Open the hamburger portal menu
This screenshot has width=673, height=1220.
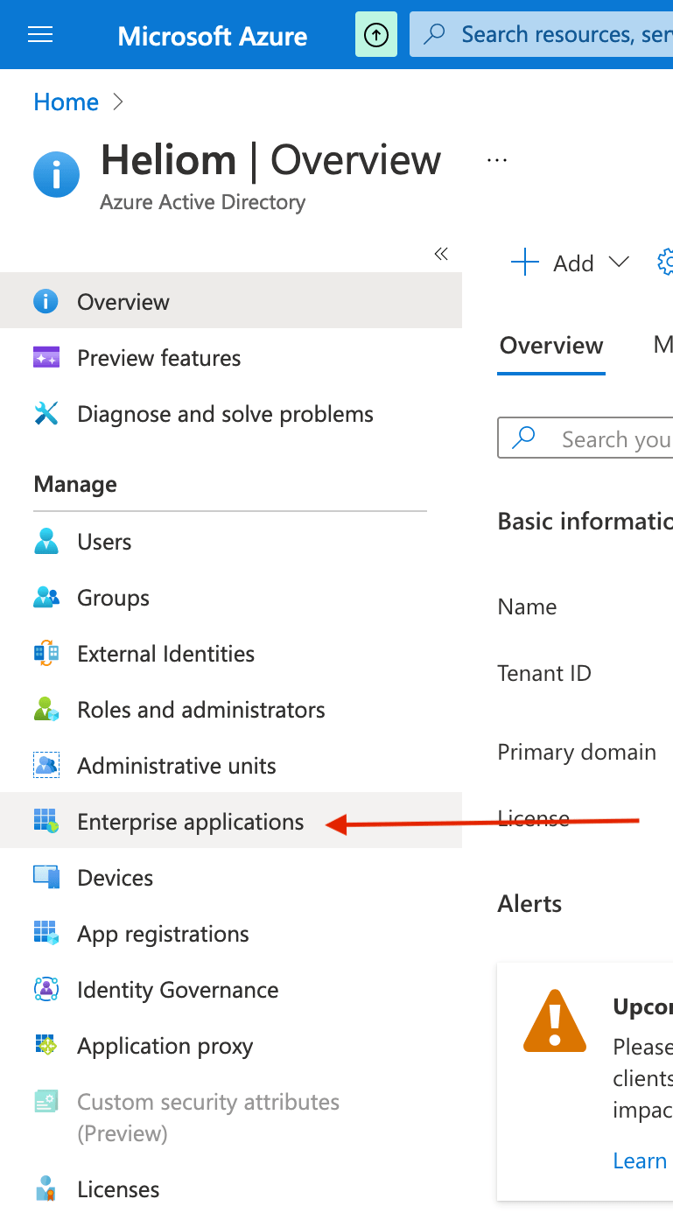pyautogui.click(x=40, y=35)
